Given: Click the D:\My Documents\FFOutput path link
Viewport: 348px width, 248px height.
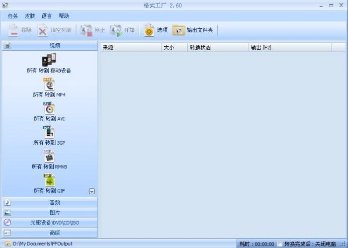Looking at the screenshot, I should (x=42, y=244).
